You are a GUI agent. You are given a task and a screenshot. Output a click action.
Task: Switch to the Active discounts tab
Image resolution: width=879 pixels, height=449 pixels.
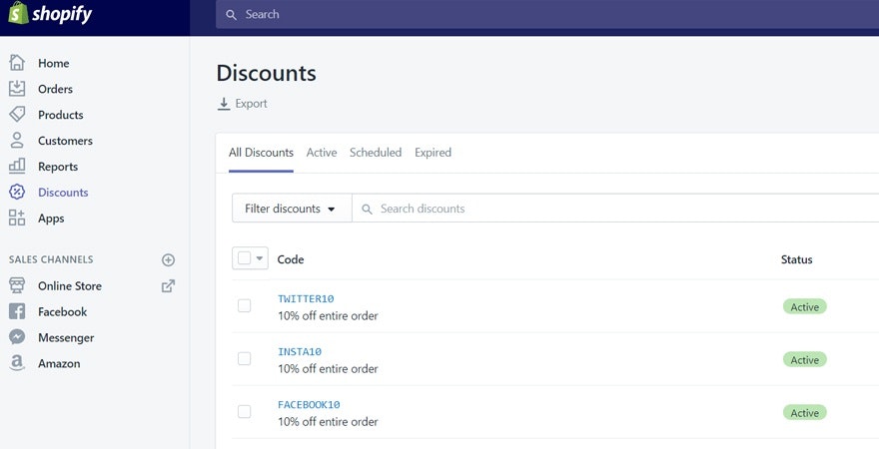(322, 153)
